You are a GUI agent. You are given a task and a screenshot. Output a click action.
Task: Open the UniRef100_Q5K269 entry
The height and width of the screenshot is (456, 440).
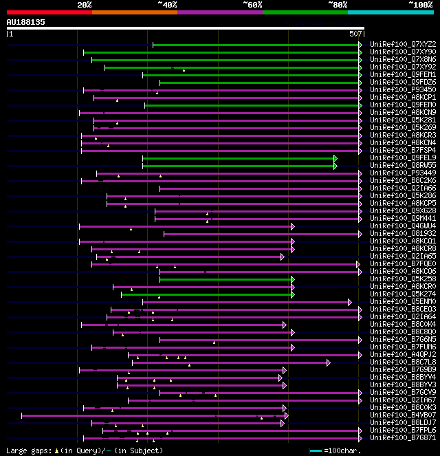403,127
